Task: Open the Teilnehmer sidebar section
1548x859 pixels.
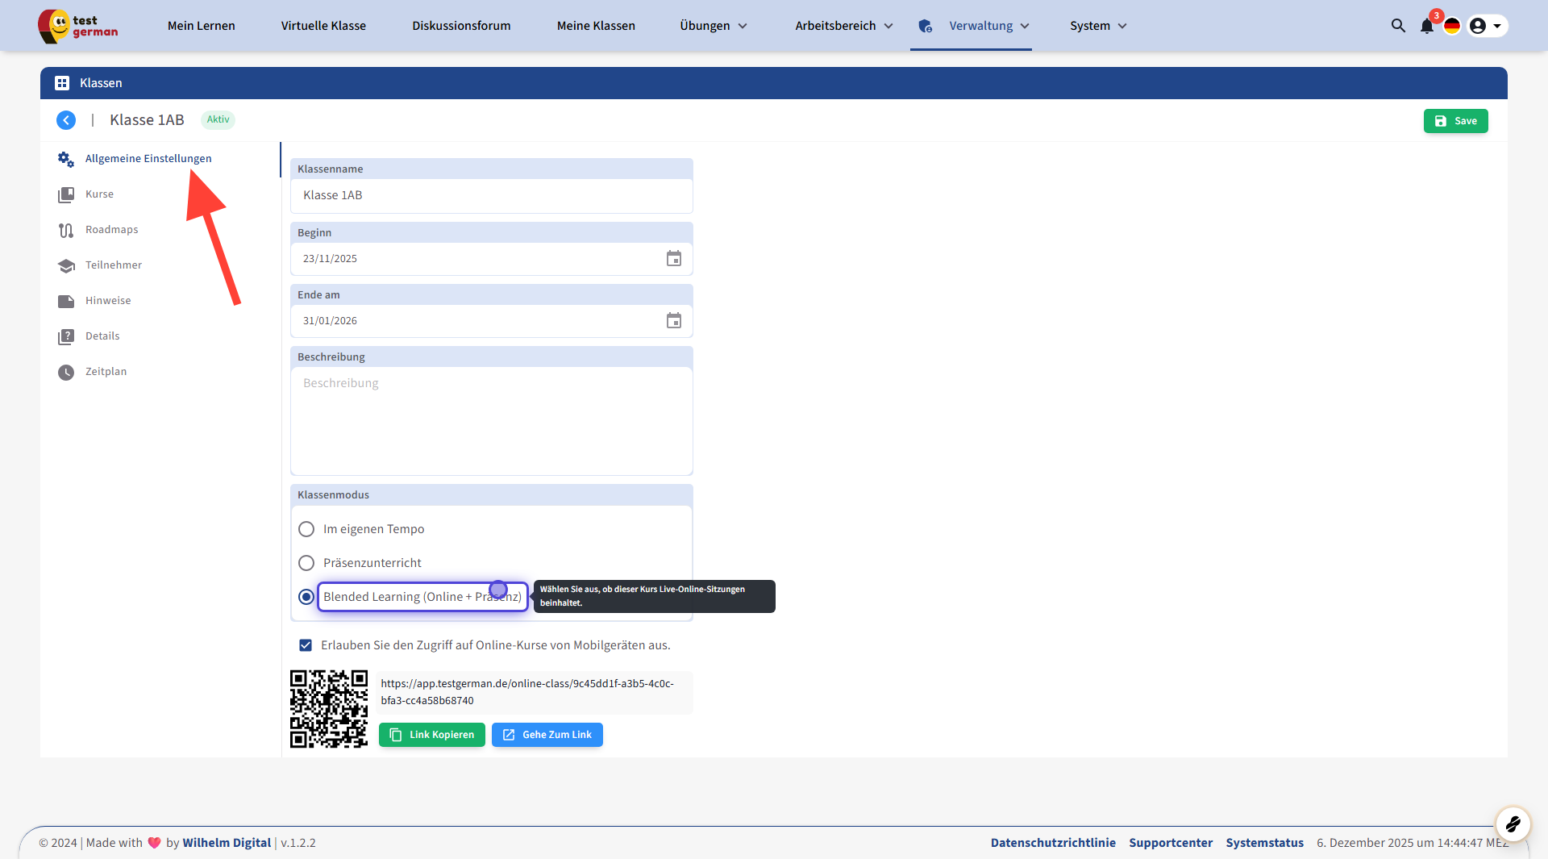Action: tap(114, 265)
